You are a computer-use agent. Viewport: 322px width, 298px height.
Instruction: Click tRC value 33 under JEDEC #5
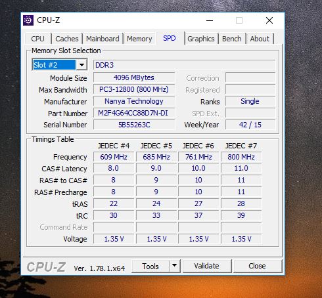pos(156,215)
